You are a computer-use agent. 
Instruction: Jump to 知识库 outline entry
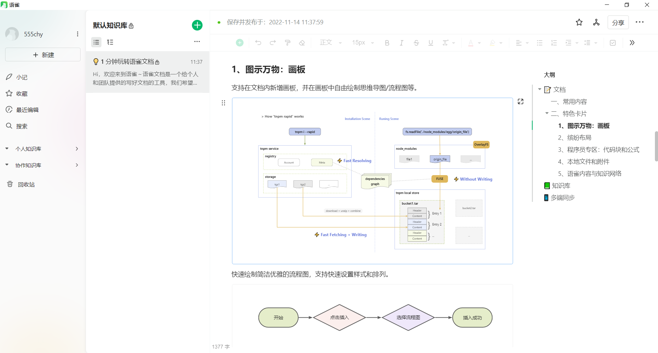click(x=558, y=185)
